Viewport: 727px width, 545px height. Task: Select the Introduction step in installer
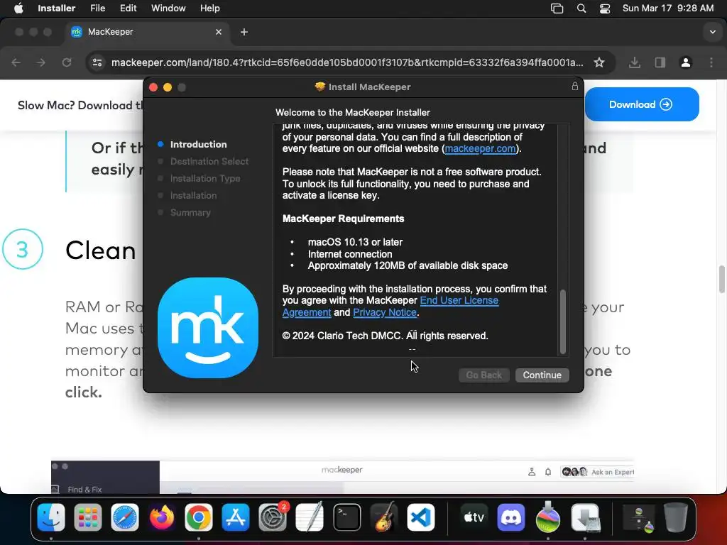pos(198,144)
